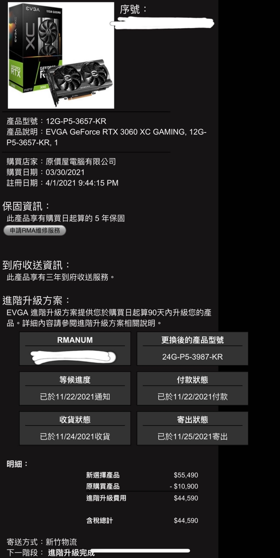Click the 新竹物流 shipping method text

[x=61, y=542]
